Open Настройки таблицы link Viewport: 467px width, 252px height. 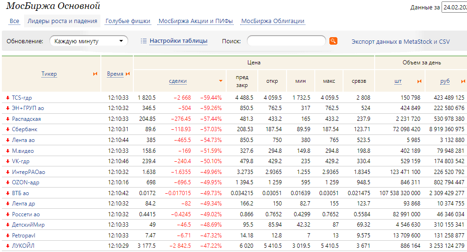[179, 41]
